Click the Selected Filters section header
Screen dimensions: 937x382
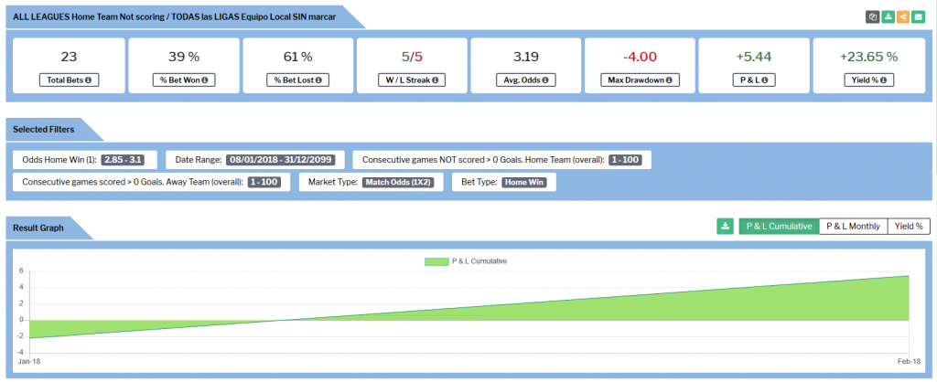tap(44, 129)
